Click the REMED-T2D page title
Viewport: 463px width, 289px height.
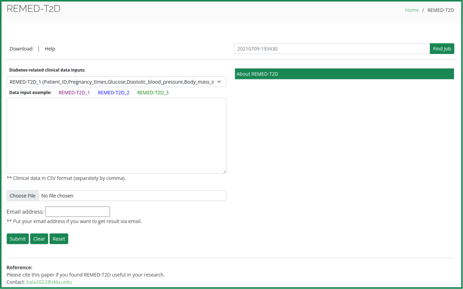[34, 9]
